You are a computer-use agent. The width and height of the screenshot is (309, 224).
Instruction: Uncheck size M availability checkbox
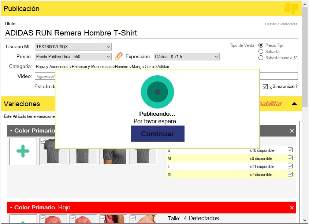[290, 158]
